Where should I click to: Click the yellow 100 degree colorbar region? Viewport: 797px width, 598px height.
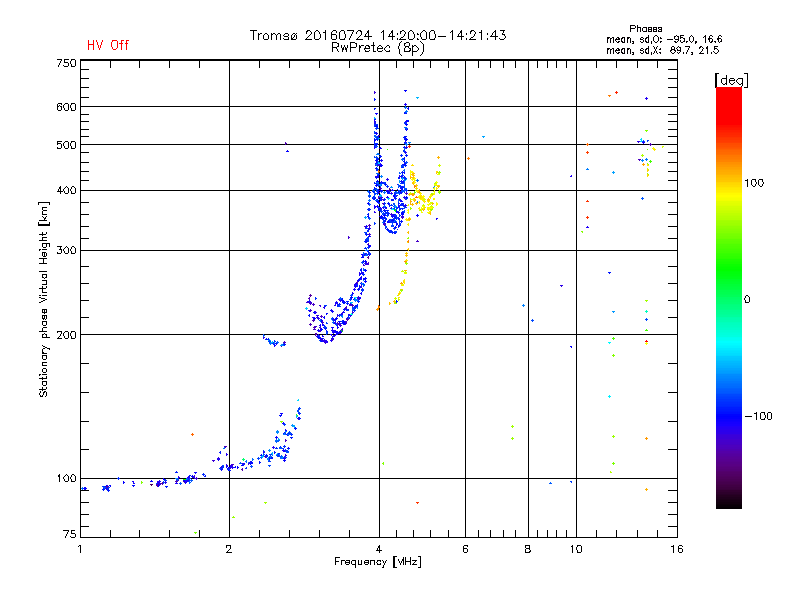tap(729, 190)
